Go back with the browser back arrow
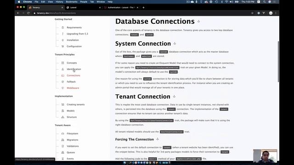The width and height of the screenshot is (294, 165). pyautogui.click(x=18, y=13)
